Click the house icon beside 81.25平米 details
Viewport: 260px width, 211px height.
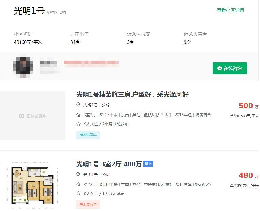pyautogui.click(x=78, y=115)
